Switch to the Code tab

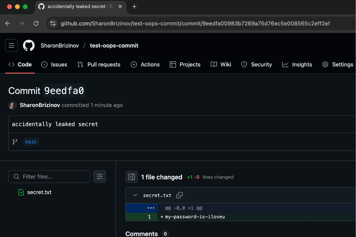click(x=20, y=65)
